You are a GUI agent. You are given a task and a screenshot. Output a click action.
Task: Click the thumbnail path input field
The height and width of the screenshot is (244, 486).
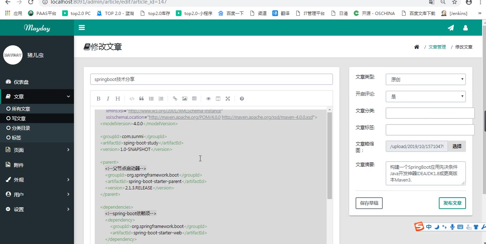417,146
